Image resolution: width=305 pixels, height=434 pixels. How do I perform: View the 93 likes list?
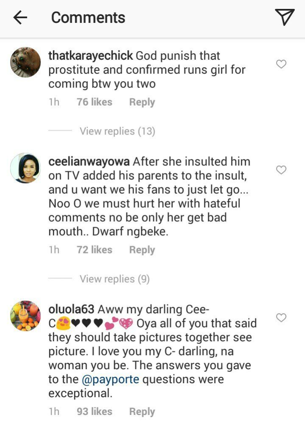point(94,412)
